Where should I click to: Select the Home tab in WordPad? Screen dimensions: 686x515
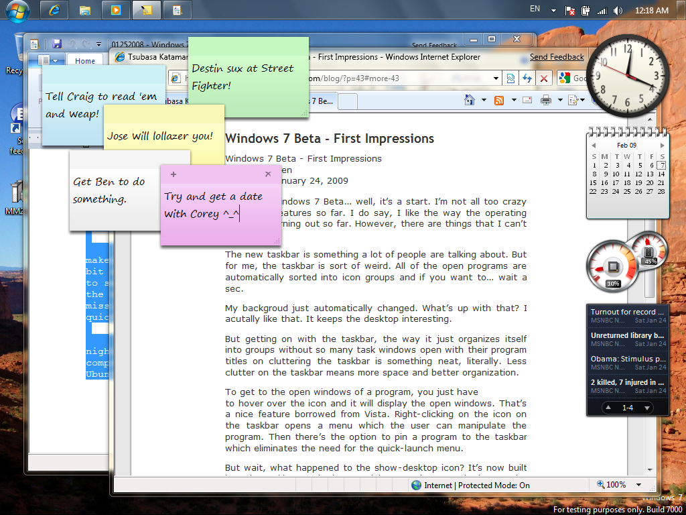coord(85,61)
